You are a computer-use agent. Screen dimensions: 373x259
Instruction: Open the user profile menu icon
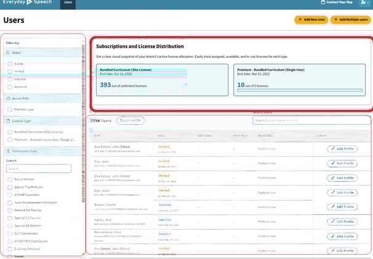(x=364, y=2)
